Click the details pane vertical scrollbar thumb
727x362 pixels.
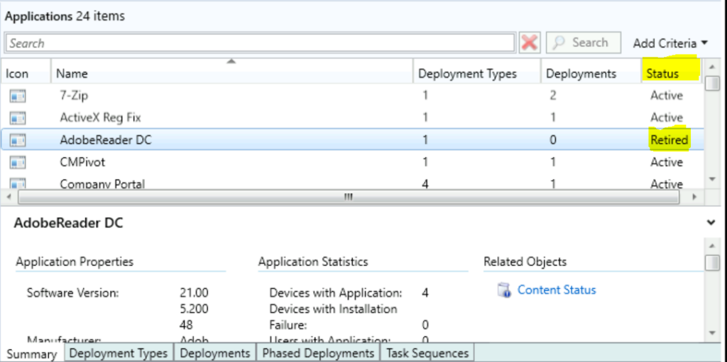click(x=711, y=263)
